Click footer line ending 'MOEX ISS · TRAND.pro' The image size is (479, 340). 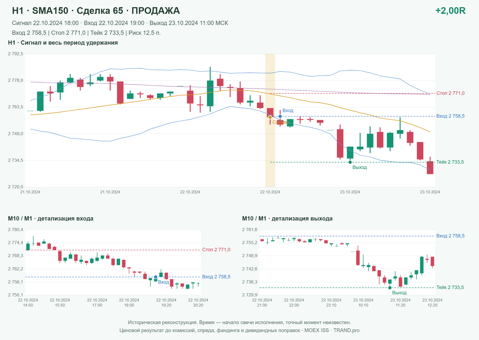coord(240,330)
